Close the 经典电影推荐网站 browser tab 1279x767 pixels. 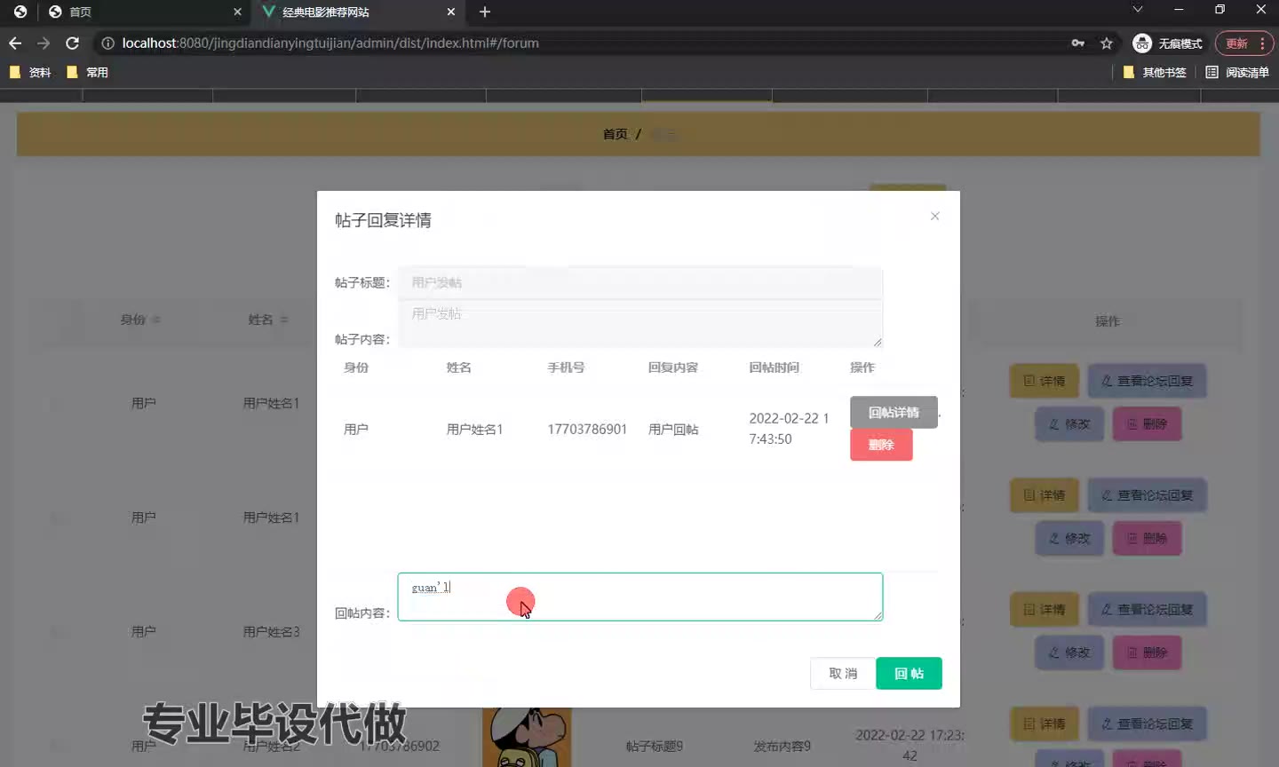(x=451, y=12)
